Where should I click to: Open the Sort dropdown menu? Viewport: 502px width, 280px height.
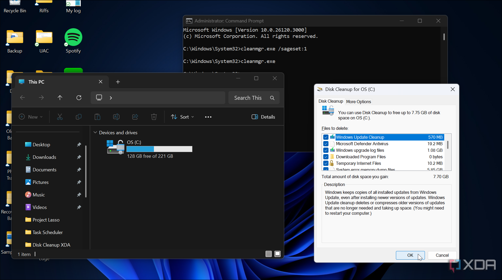coord(182,117)
